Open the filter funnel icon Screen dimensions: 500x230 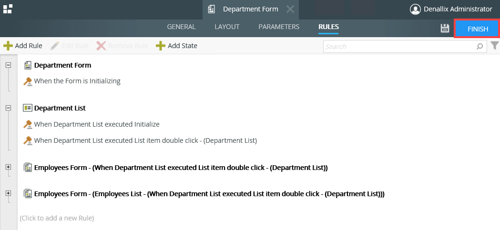point(495,46)
